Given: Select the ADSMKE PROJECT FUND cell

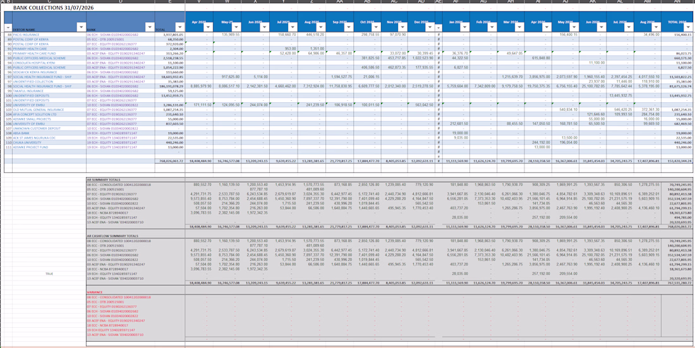Looking at the screenshot, I should tap(49, 148).
